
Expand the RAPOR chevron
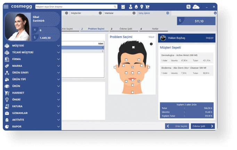(58, 127)
